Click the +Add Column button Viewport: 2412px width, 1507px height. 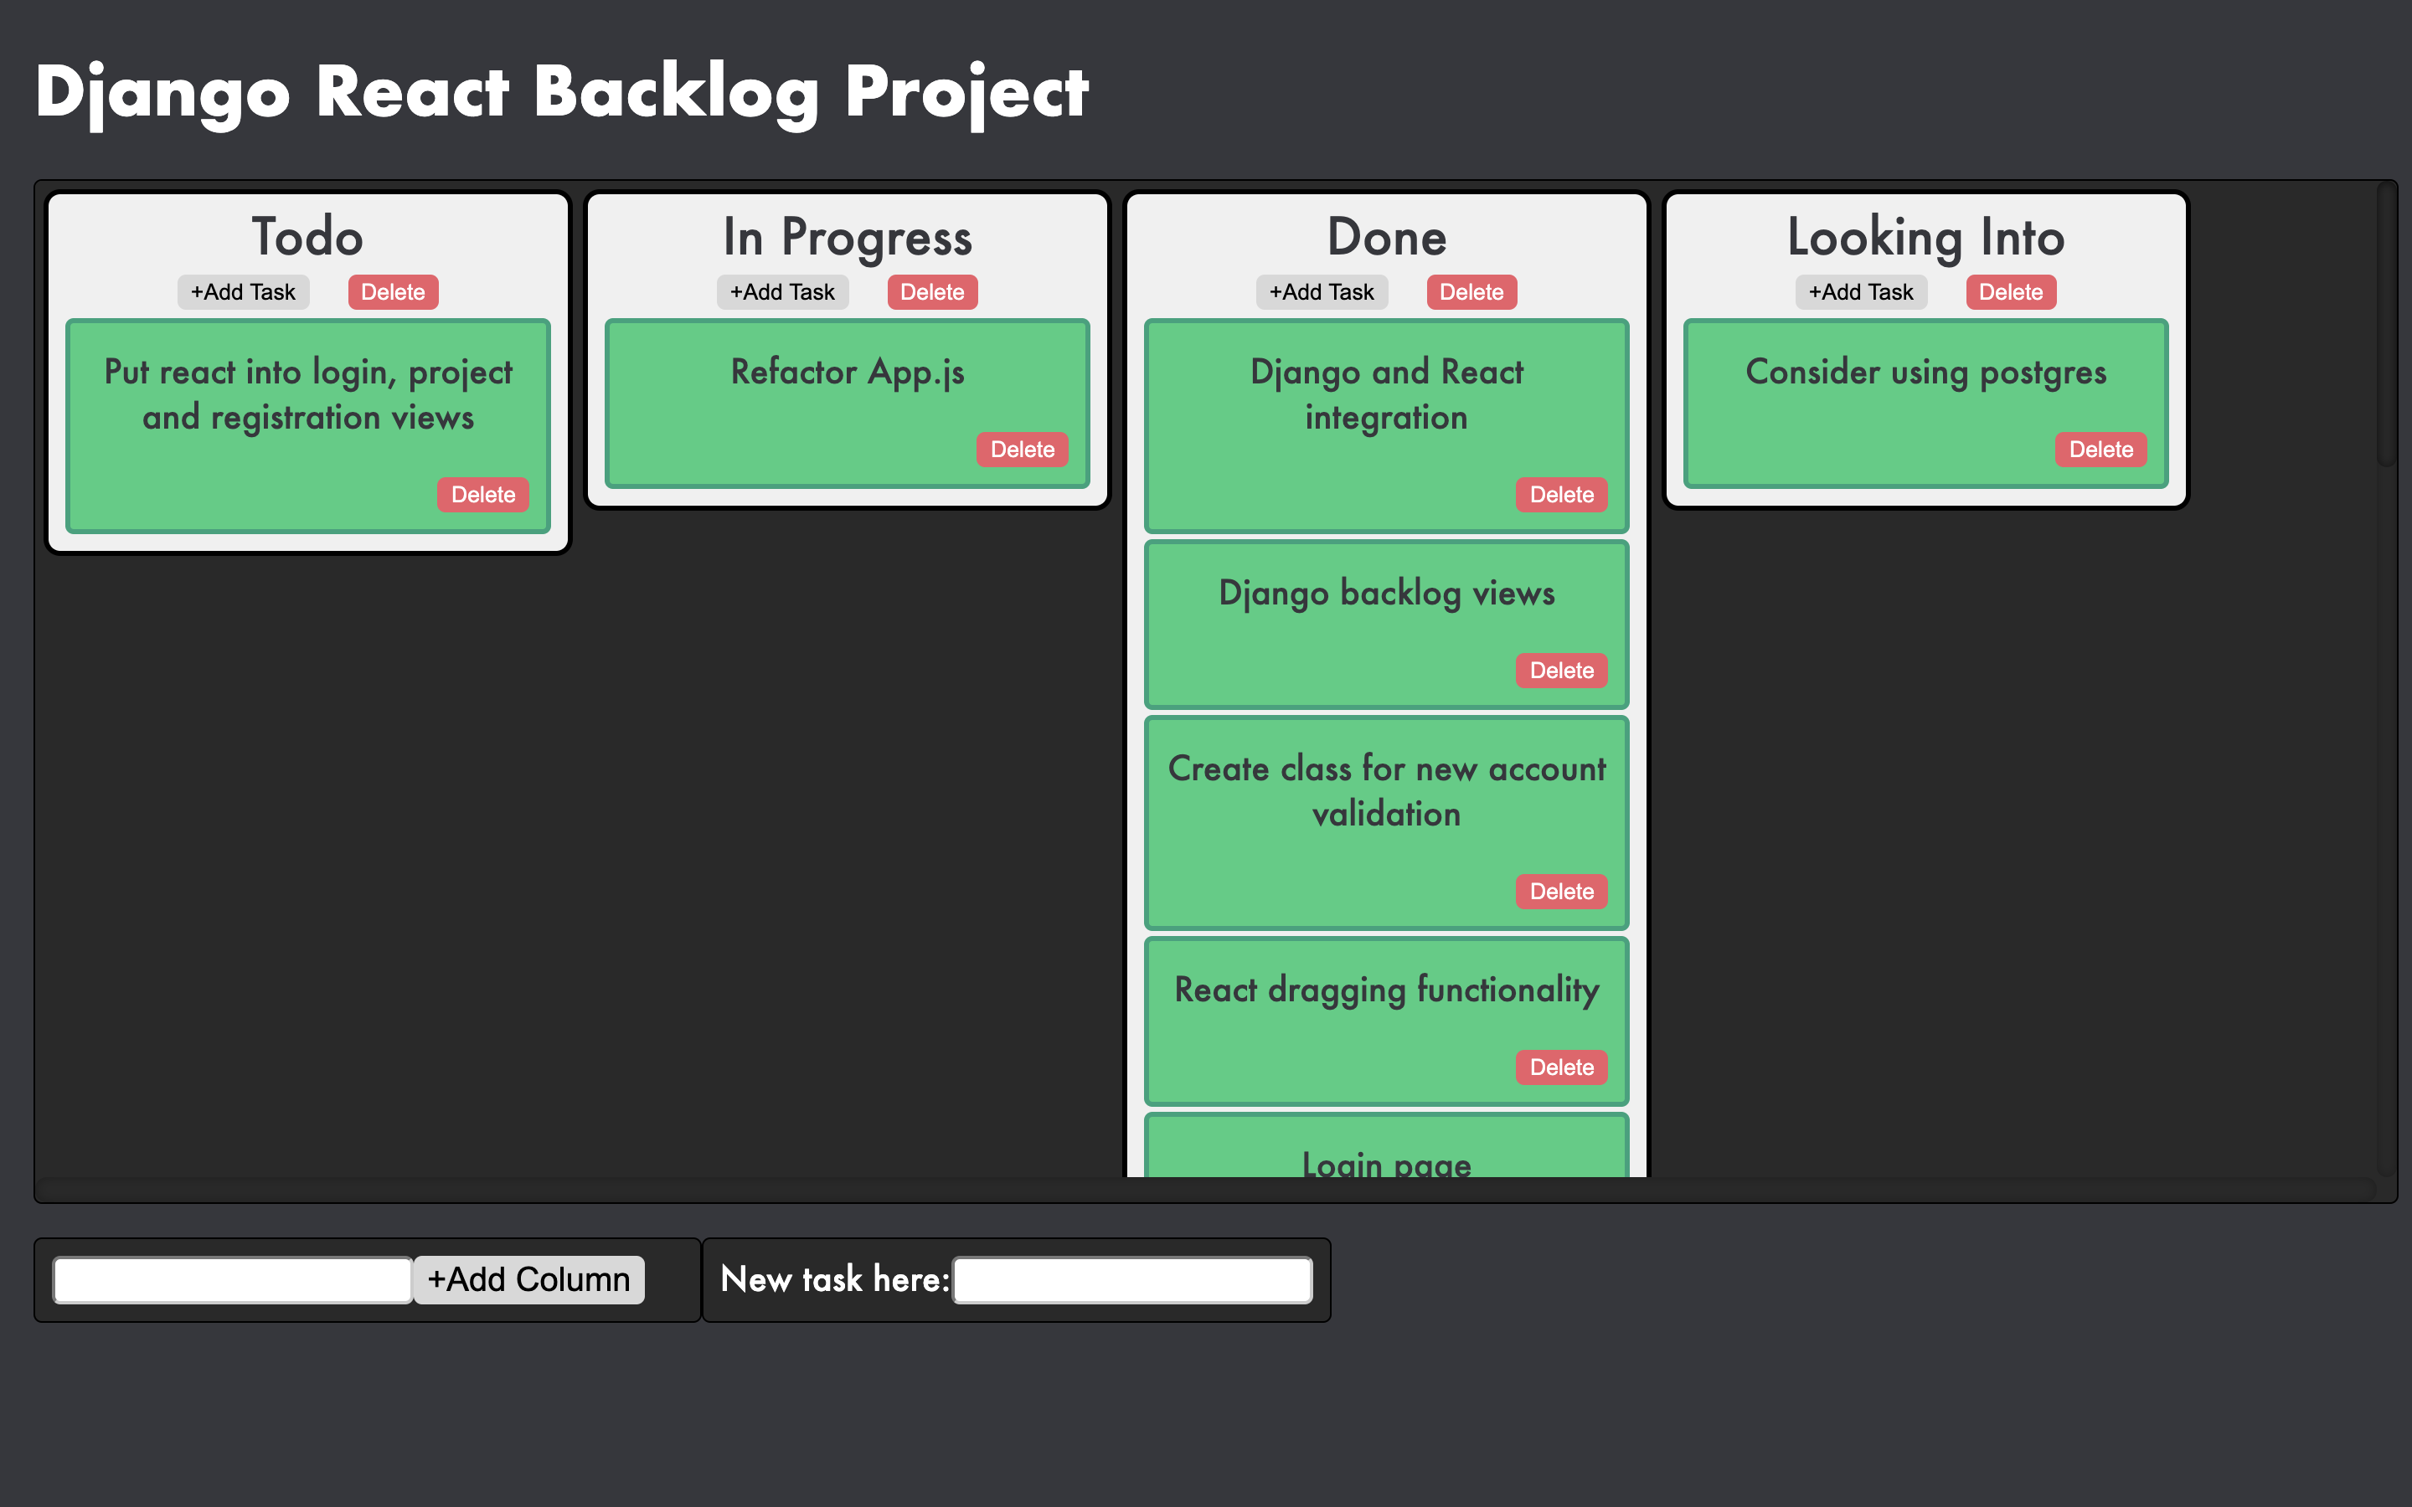coord(528,1278)
